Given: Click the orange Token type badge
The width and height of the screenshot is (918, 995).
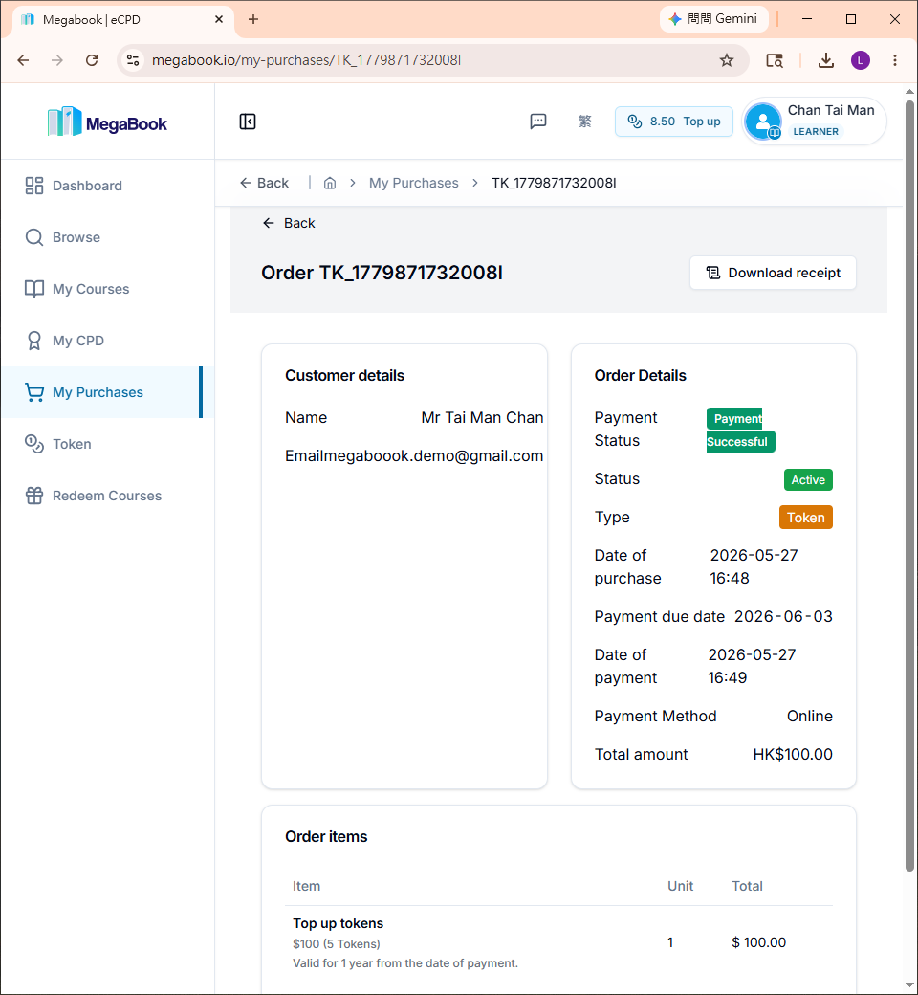Looking at the screenshot, I should click(806, 518).
